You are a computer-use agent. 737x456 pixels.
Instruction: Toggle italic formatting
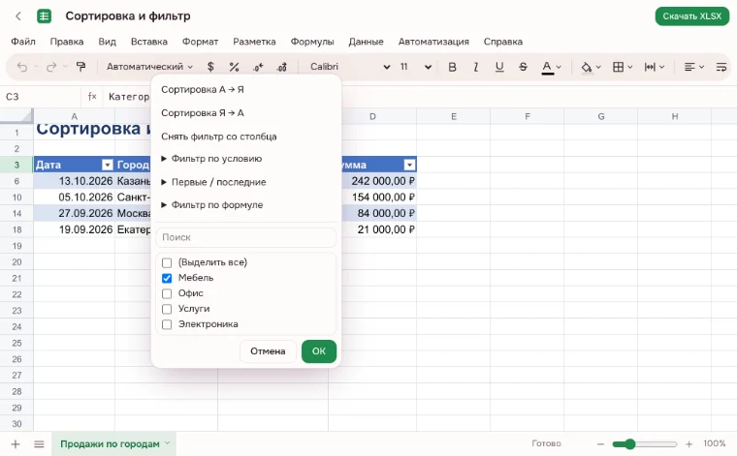pos(476,67)
